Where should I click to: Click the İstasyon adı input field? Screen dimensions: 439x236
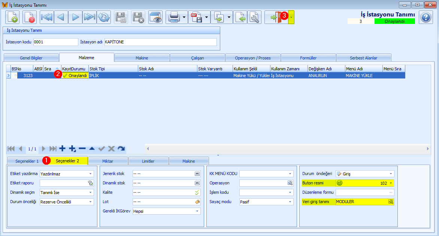pos(160,42)
